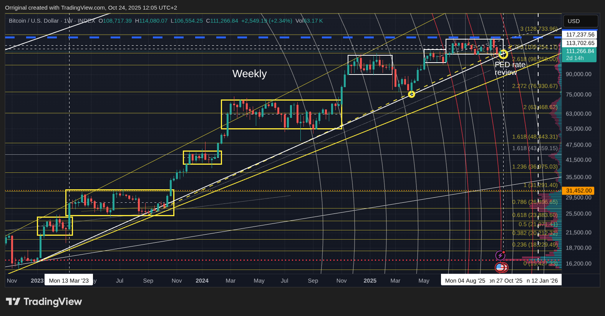
Task: Click the purple lightning event marker icon
Action: pyautogui.click(x=500, y=255)
